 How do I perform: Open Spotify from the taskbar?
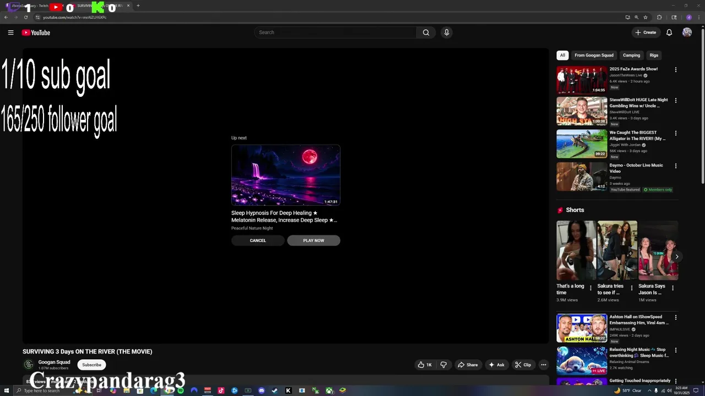[181, 391]
